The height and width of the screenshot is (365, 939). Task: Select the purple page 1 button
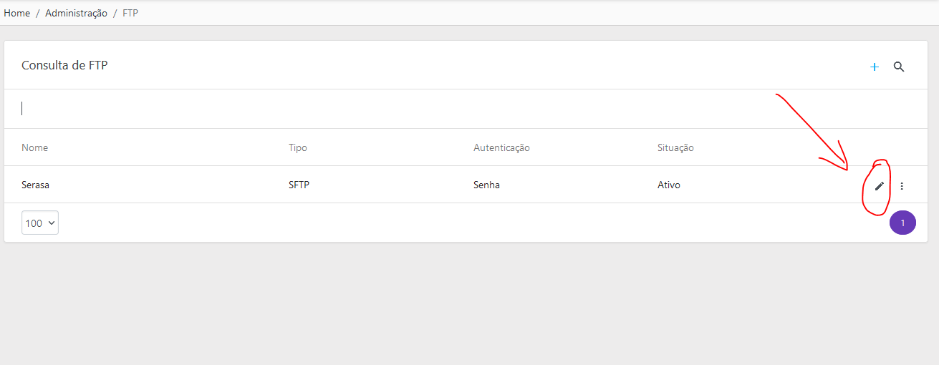coord(902,223)
